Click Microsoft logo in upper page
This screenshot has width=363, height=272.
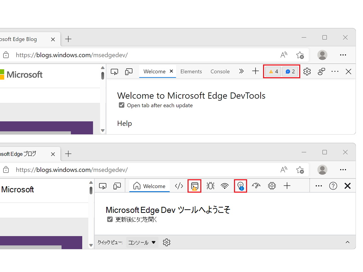tap(21, 75)
